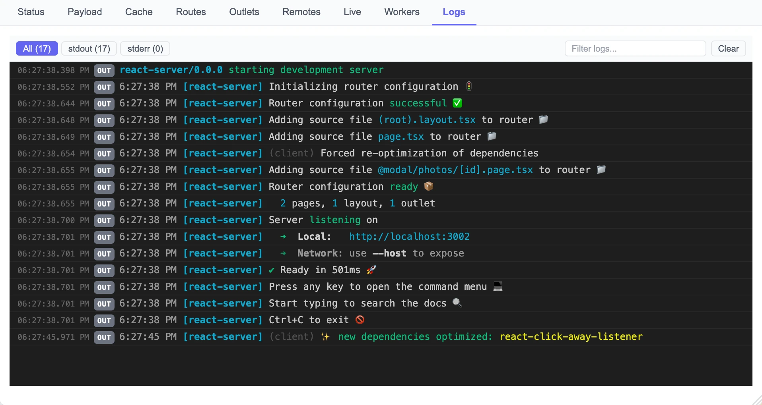762x405 pixels.
Task: Click the green checkmark after 'successful'
Action: point(457,103)
